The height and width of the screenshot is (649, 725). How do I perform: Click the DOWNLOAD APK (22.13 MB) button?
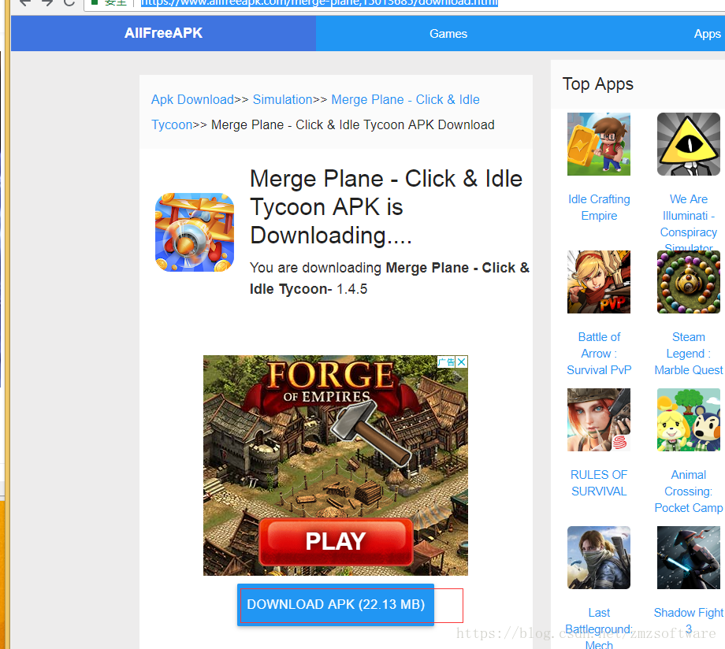pos(336,605)
